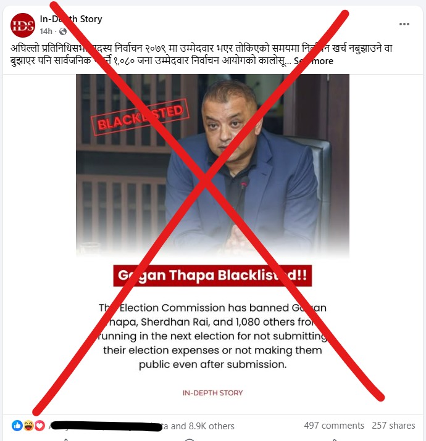This screenshot has width=426, height=441.
Task: View the 257 shares list
Action: point(393,426)
